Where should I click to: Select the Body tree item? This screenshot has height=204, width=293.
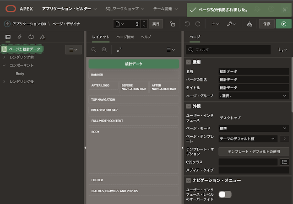pyautogui.click(x=20, y=74)
